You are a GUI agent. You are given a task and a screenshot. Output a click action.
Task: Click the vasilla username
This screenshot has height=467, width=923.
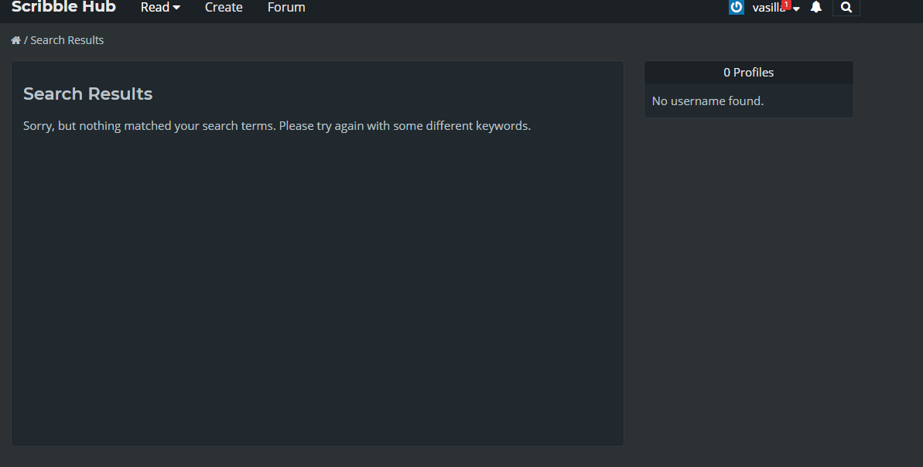click(767, 8)
